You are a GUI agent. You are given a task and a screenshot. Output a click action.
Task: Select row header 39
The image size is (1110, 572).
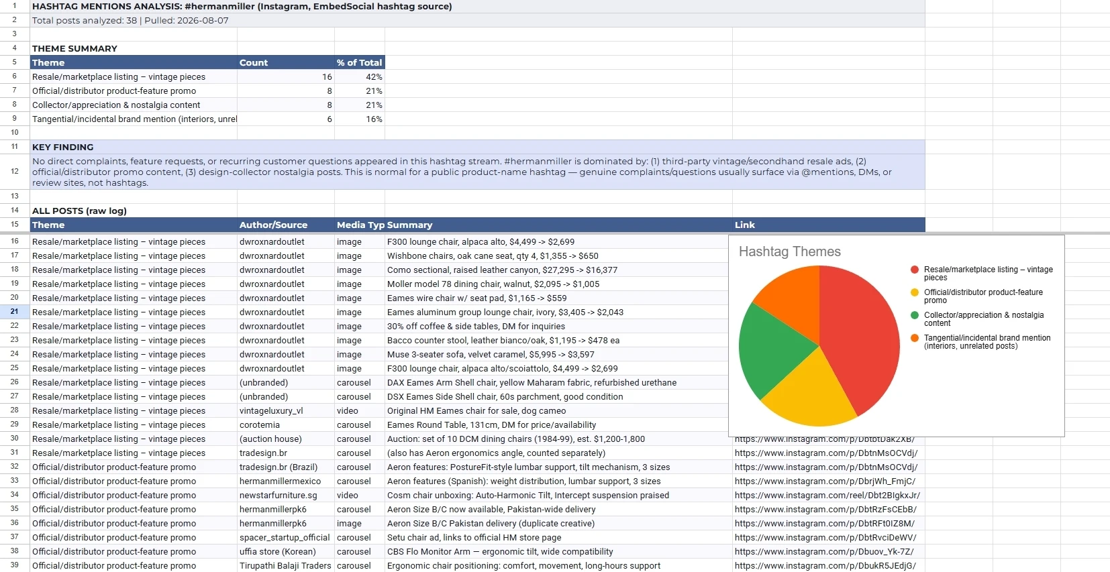pyautogui.click(x=14, y=565)
